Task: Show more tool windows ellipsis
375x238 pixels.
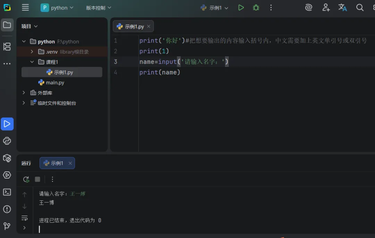Action: pos(7,64)
